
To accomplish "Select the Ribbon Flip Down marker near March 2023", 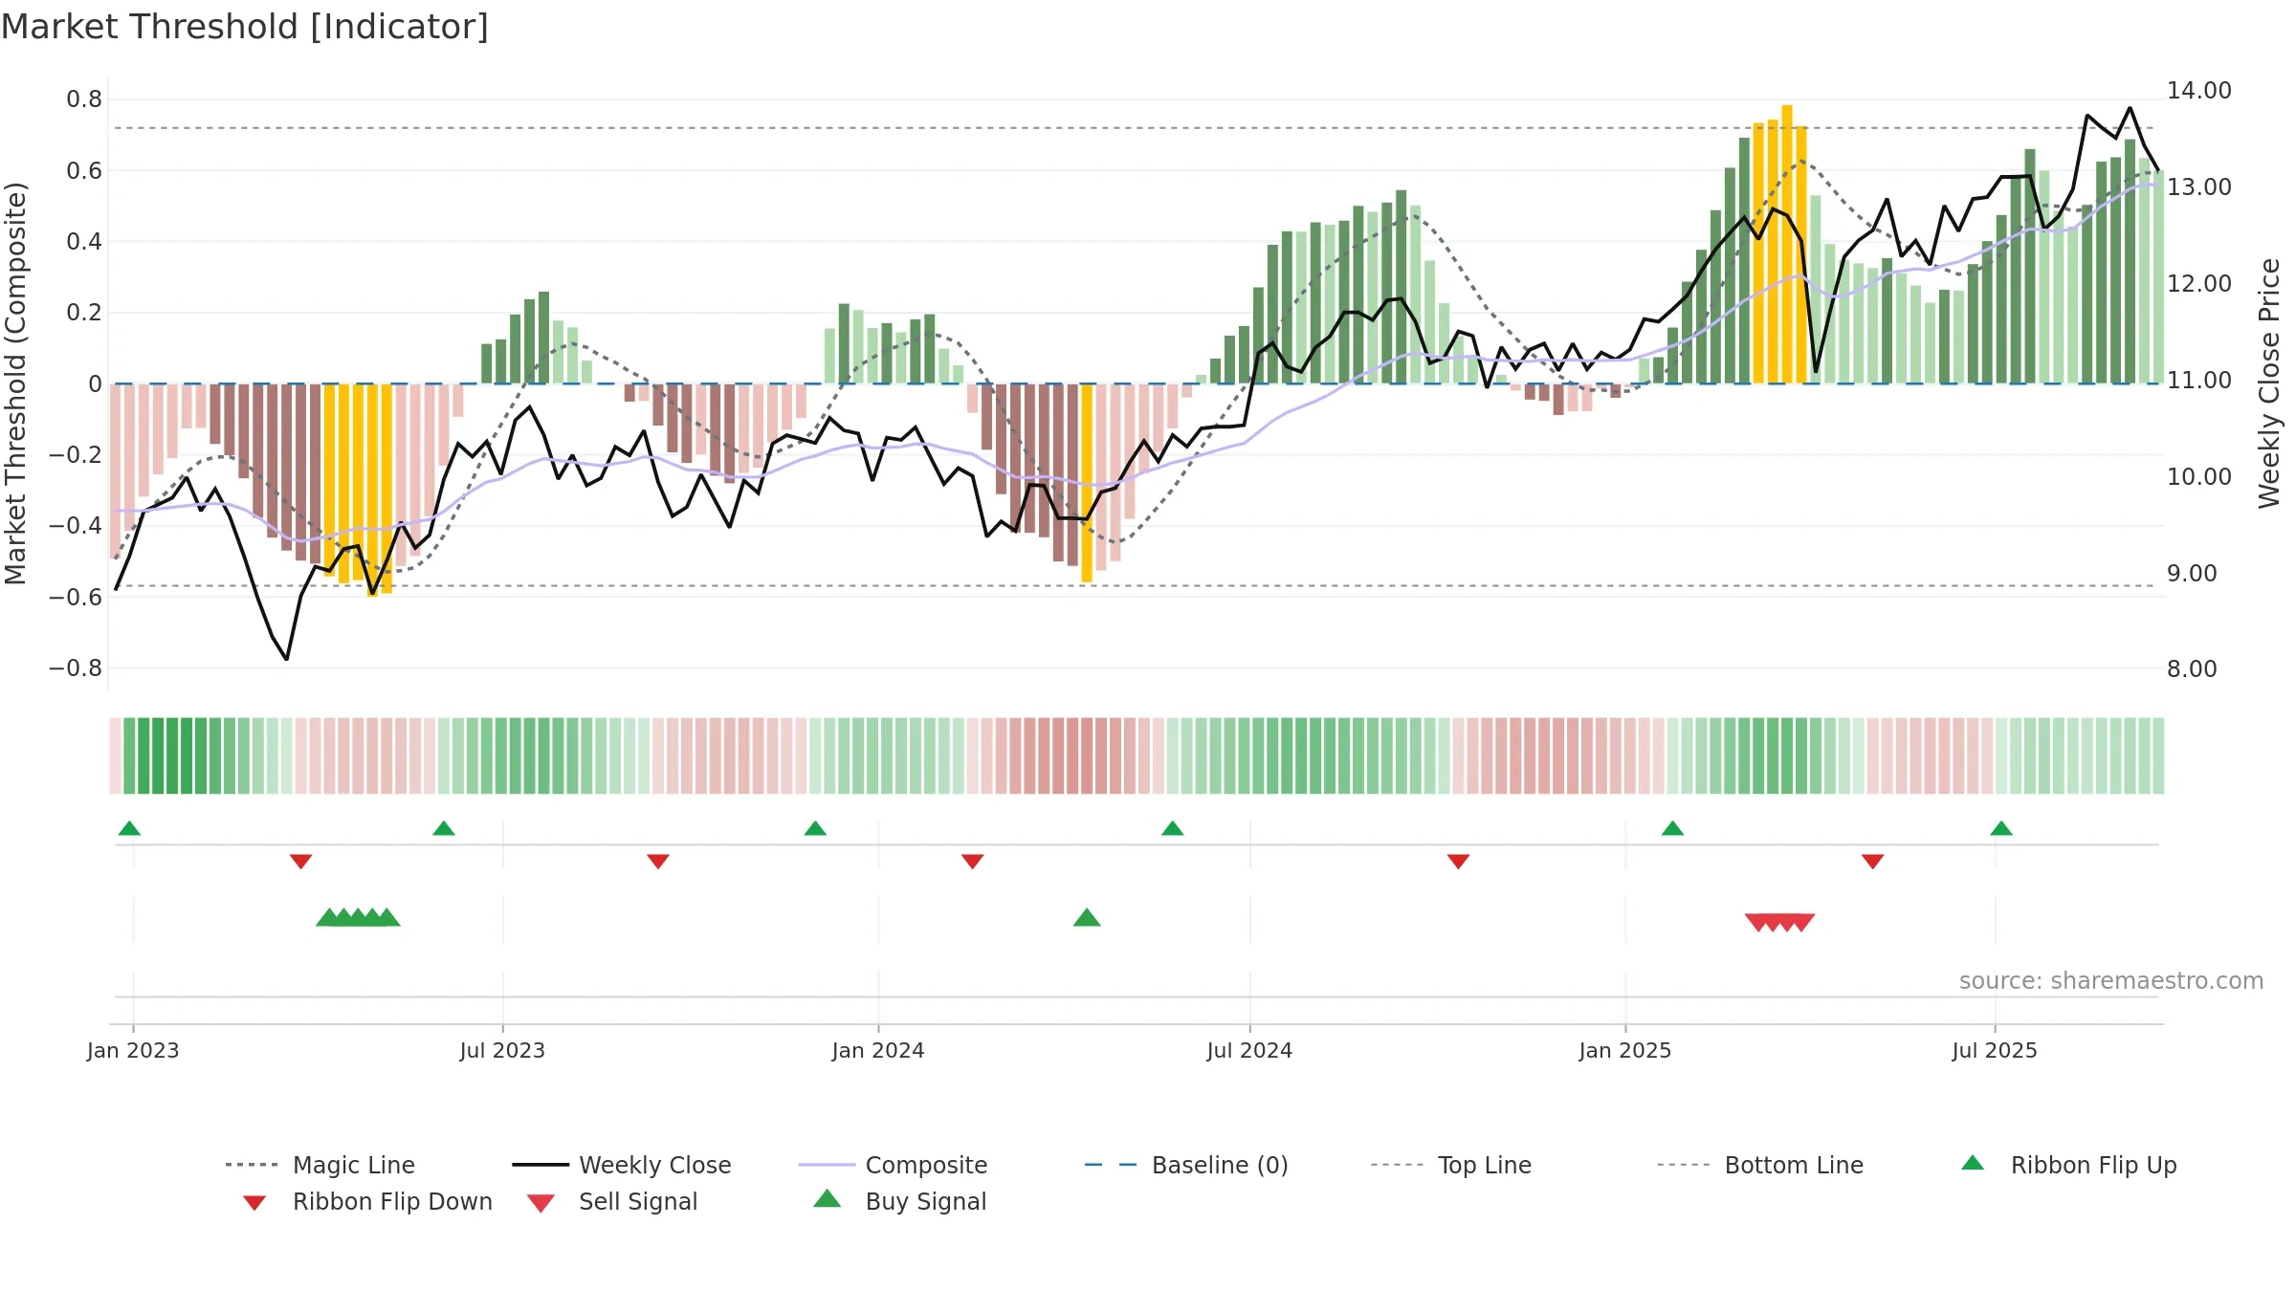I will point(300,862).
